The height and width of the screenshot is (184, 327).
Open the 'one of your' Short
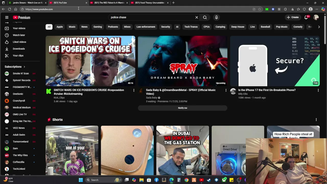click(x=72, y=151)
